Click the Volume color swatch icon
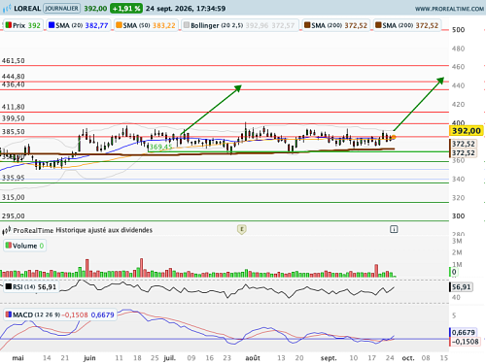Viewport: 486px width, 364px height. coord(9,246)
